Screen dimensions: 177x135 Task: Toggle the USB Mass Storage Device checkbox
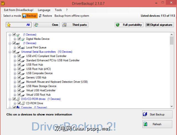[19, 86]
